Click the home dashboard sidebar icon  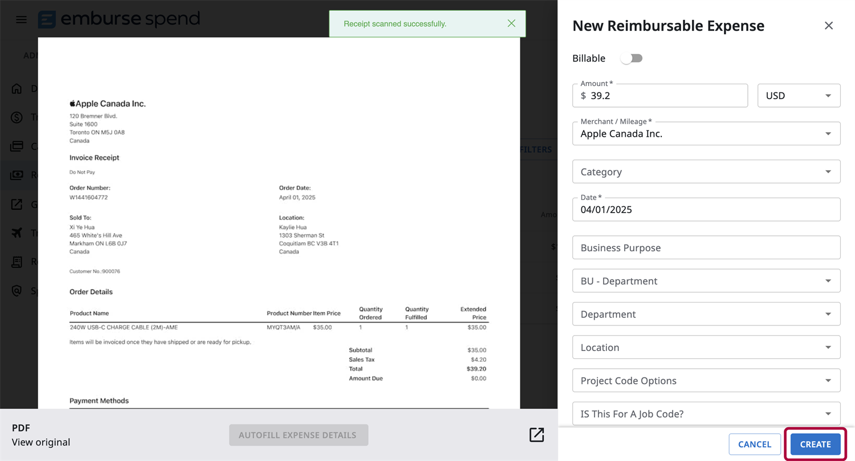pyautogui.click(x=17, y=88)
